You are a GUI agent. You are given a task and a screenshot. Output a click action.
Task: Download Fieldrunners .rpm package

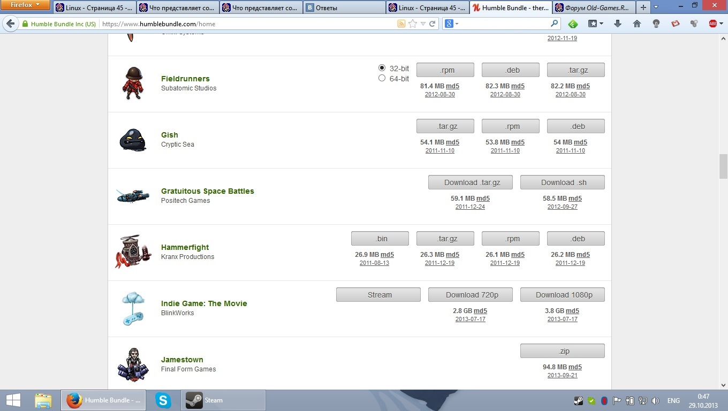coord(445,70)
